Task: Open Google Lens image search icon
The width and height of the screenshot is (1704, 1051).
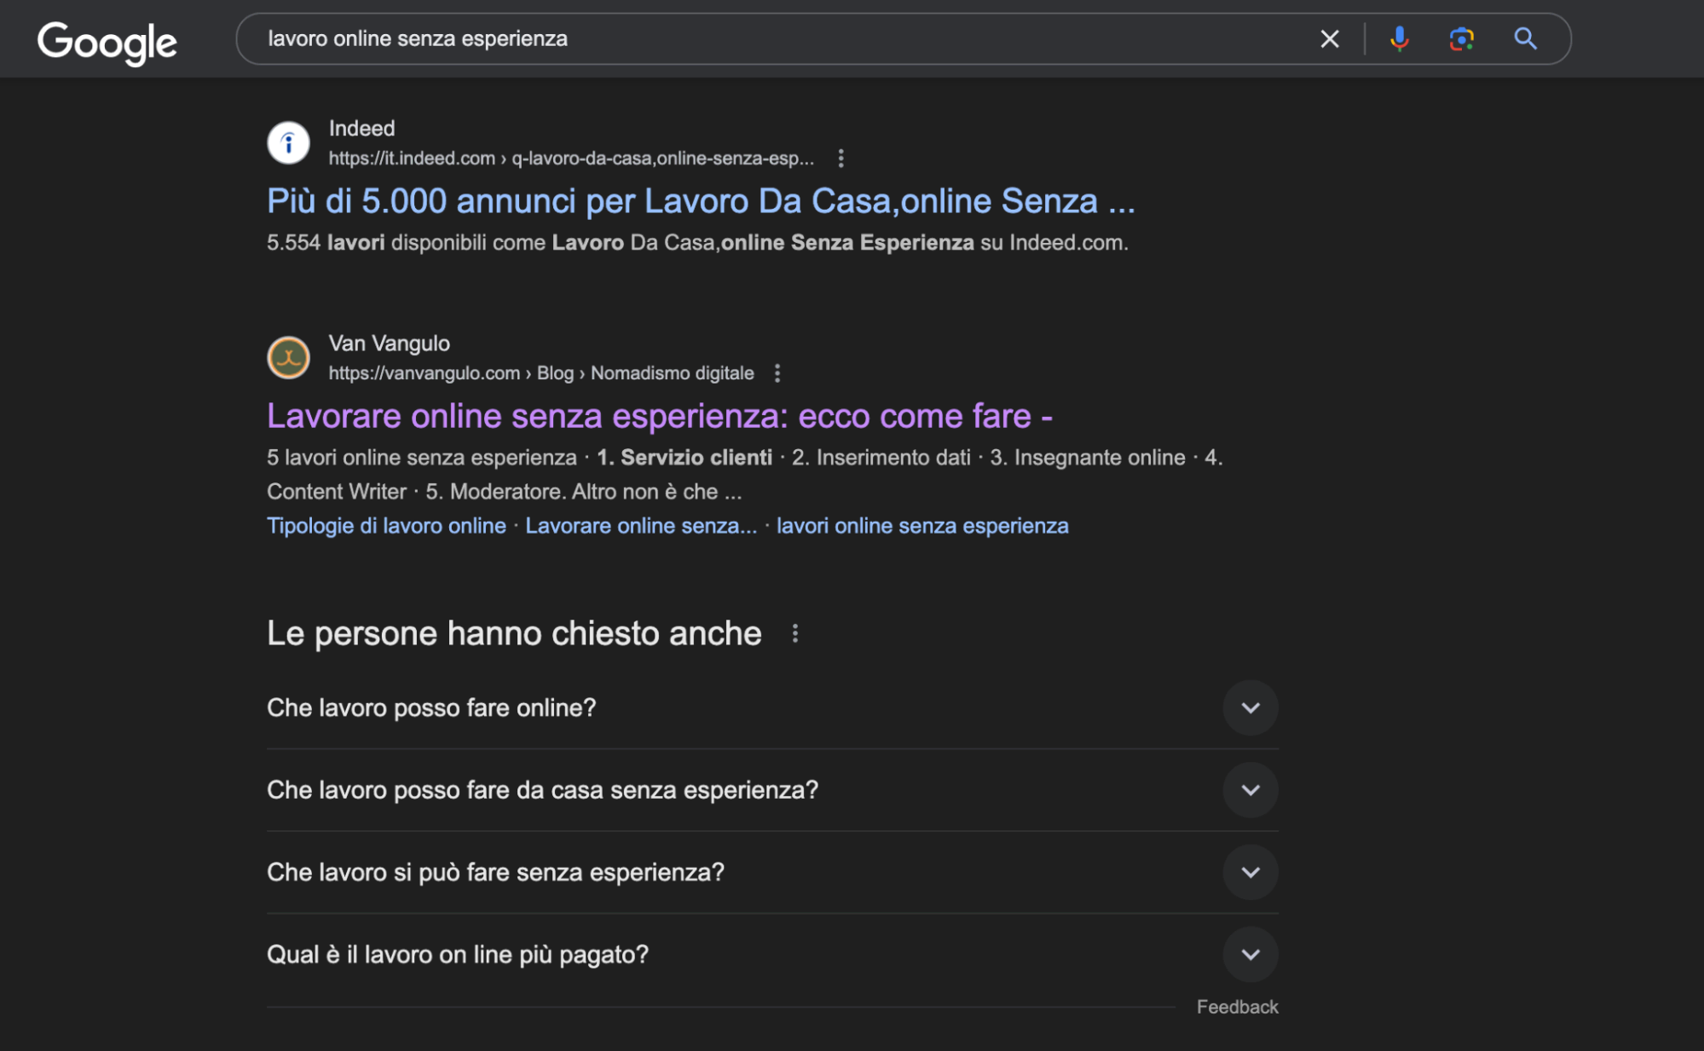Action: [1461, 39]
